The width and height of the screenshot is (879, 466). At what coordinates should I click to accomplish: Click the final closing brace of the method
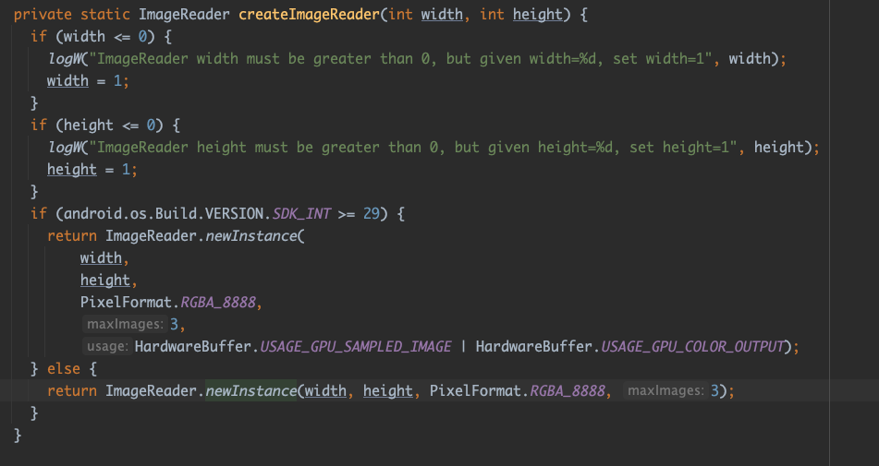pos(18,435)
